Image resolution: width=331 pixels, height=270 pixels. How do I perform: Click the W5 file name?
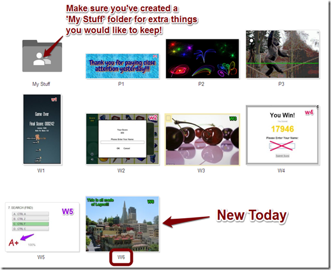coord(41,257)
